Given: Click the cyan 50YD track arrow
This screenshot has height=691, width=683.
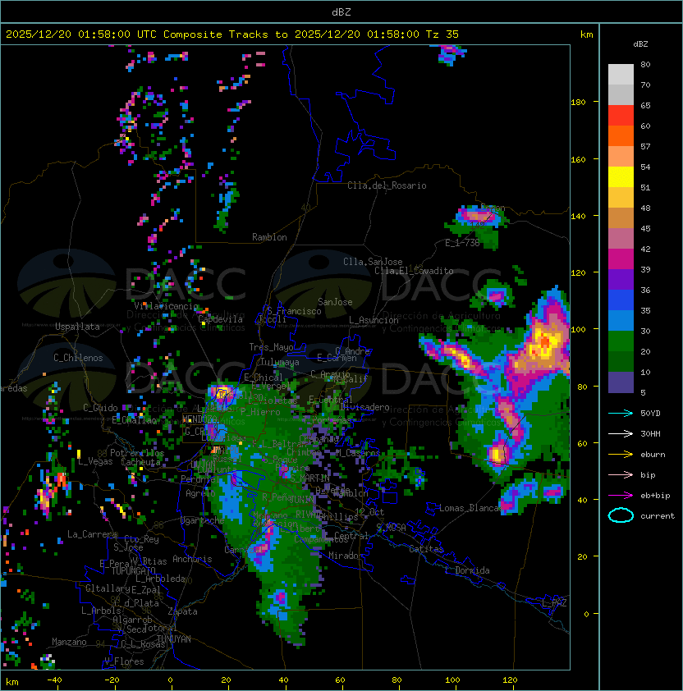Looking at the screenshot, I should pos(621,414).
